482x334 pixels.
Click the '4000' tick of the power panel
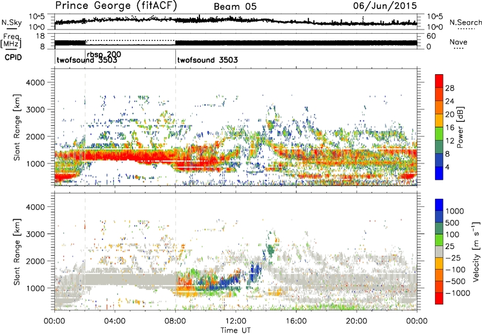coord(35,83)
